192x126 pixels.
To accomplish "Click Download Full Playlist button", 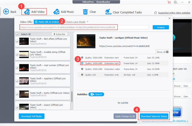I will tap(32, 116).
